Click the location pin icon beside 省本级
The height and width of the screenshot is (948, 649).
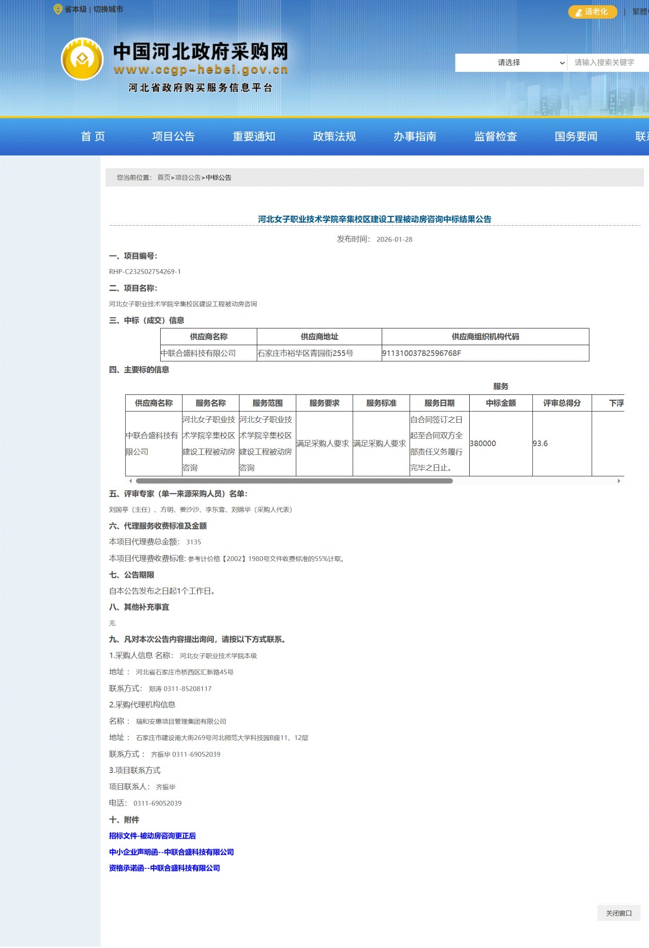coord(57,9)
